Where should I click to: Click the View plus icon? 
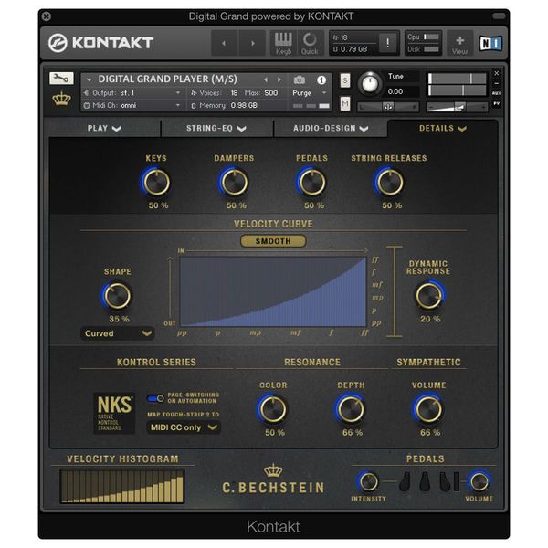(x=459, y=42)
